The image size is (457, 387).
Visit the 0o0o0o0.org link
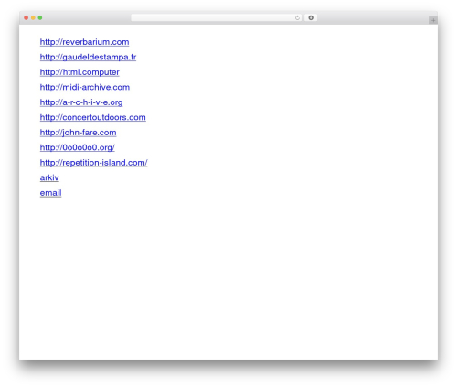78,147
